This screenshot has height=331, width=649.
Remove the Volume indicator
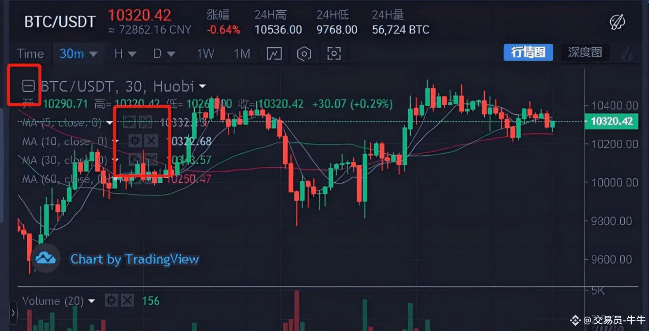coord(127,301)
